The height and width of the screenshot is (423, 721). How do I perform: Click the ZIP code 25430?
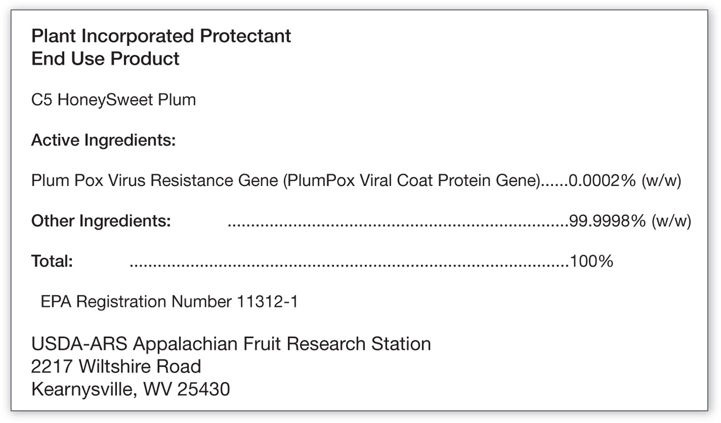[204, 389]
